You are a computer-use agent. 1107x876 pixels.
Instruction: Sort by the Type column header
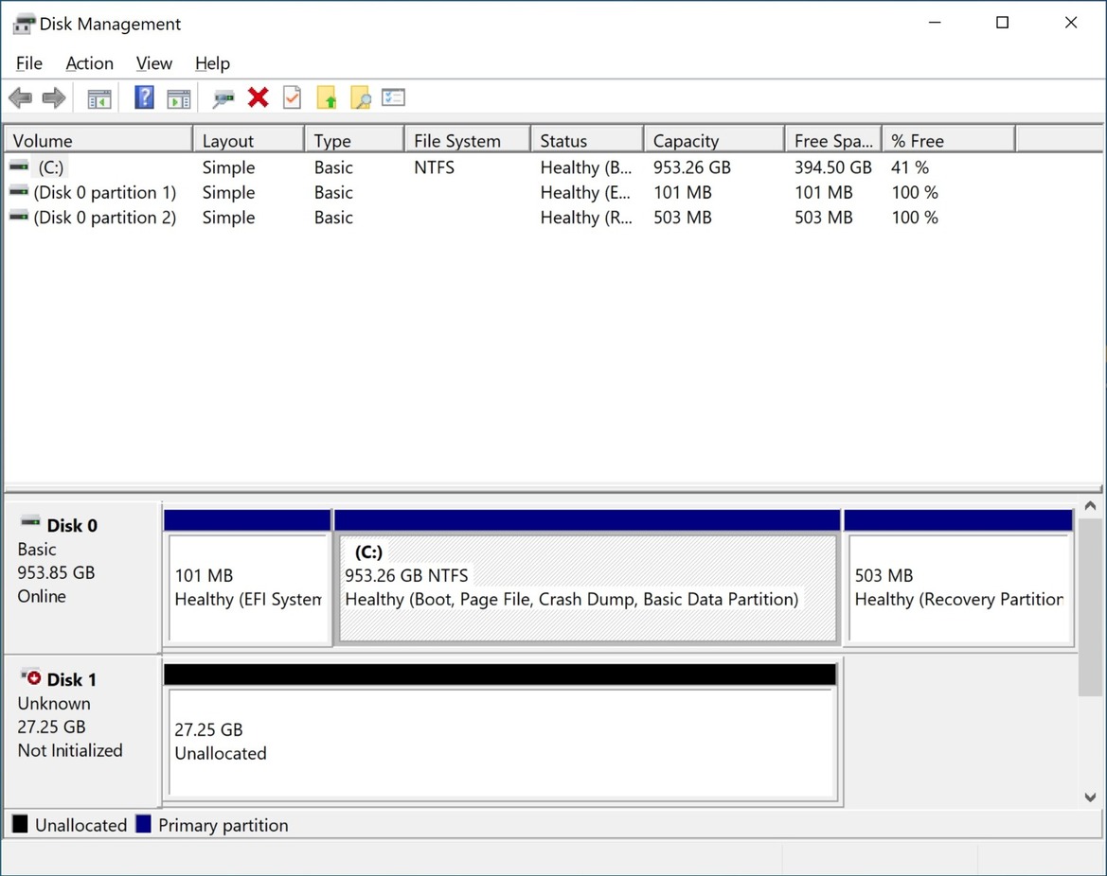(354, 140)
